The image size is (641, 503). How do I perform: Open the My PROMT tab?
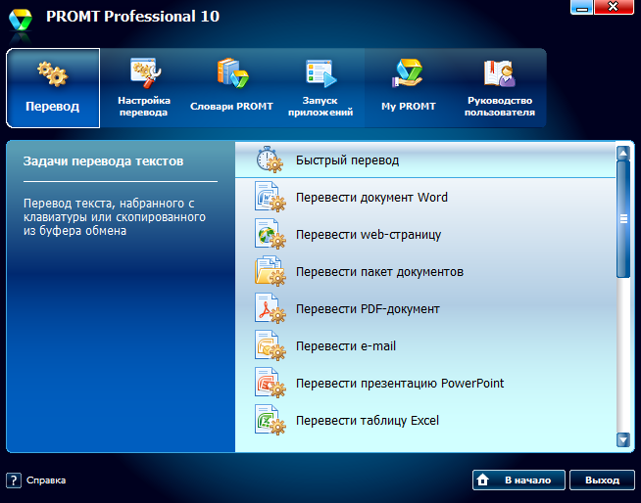pos(409,88)
